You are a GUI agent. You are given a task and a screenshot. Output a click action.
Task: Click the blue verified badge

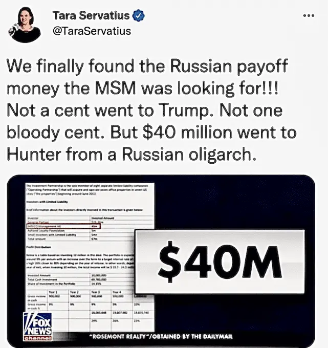(139, 15)
